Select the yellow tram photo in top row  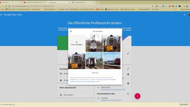coord(112,43)
